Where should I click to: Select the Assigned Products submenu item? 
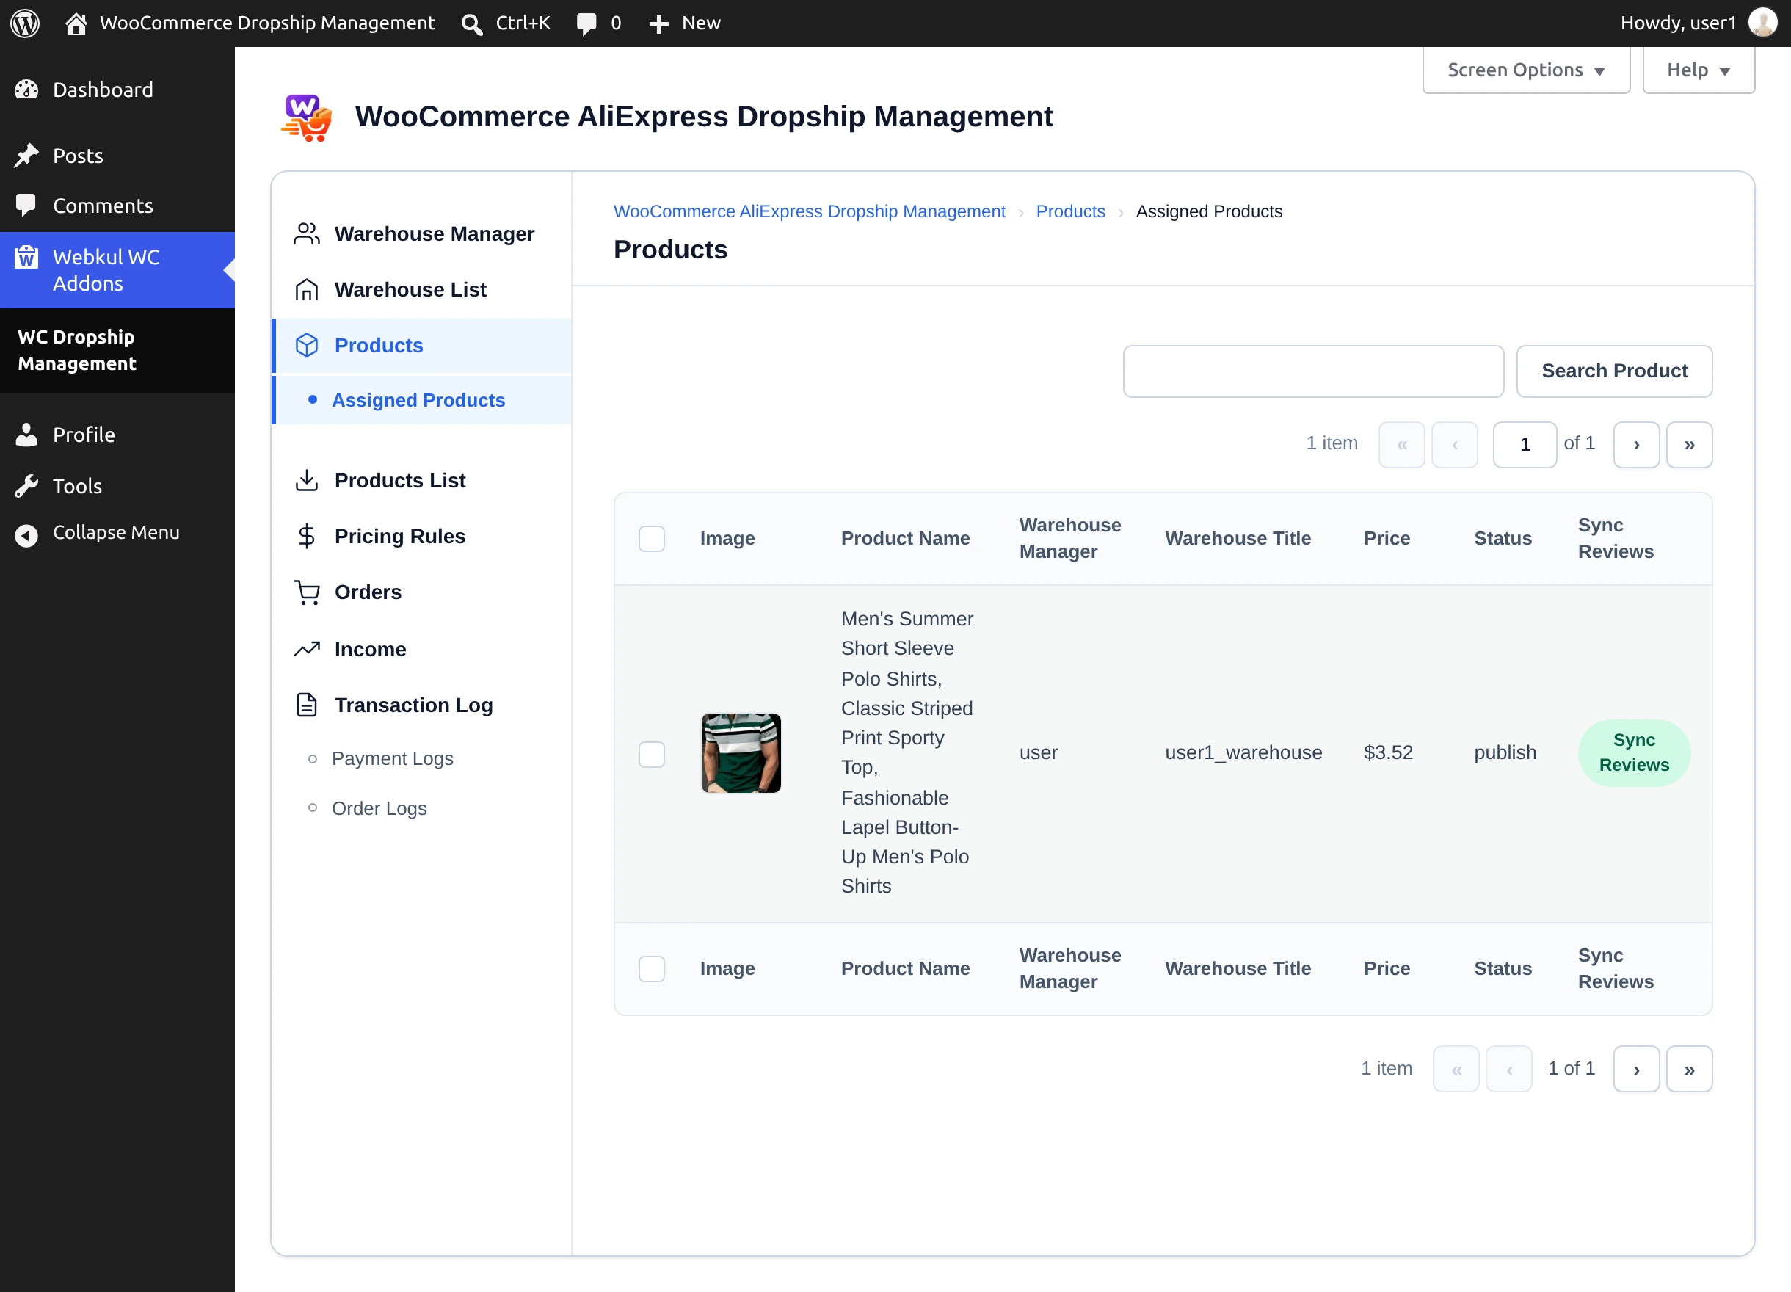click(x=421, y=400)
